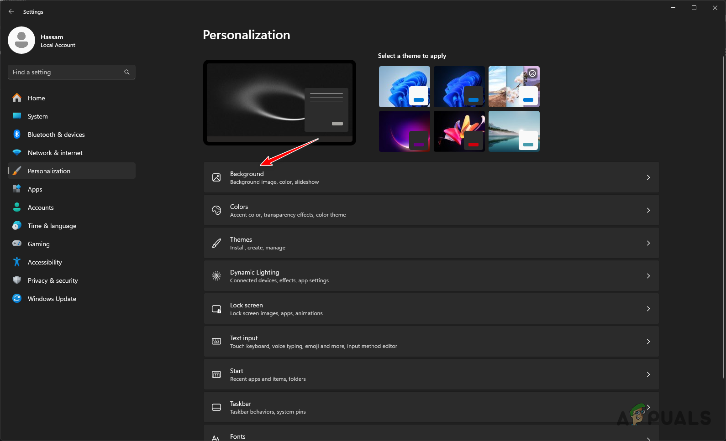Click the Windows Update refresh icon
The height and width of the screenshot is (441, 726).
click(17, 299)
